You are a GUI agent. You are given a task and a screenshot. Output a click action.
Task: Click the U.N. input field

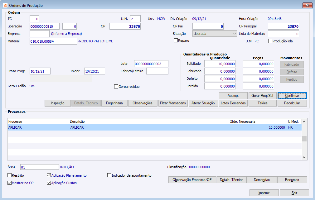(135, 19)
